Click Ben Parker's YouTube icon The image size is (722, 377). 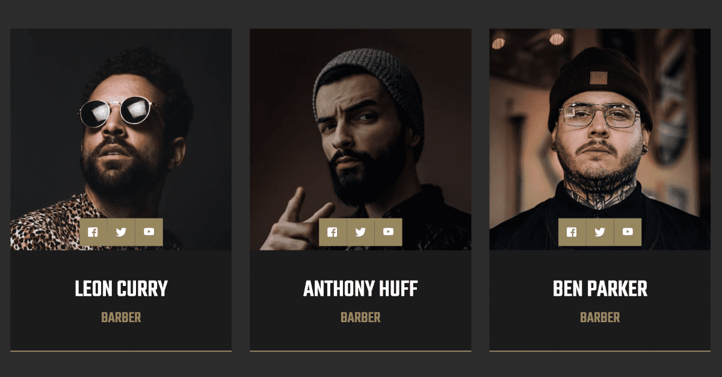628,232
